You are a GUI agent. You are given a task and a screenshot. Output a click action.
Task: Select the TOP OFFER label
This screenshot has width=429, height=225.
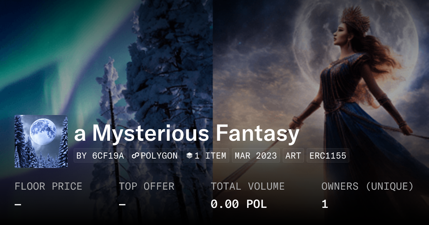[147, 186]
